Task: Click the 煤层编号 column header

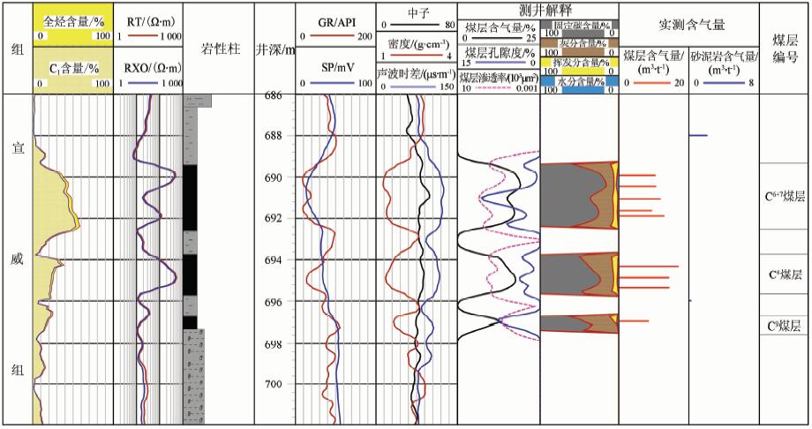Action: [x=785, y=48]
